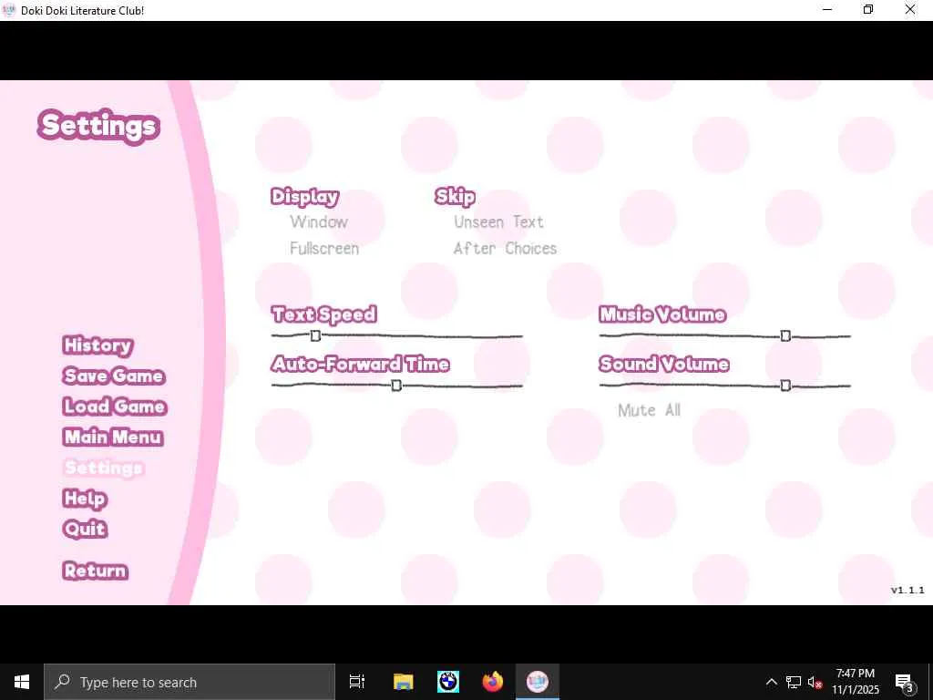This screenshot has height=700, width=933.
Task: Open the network status tray icon
Action: click(x=794, y=682)
